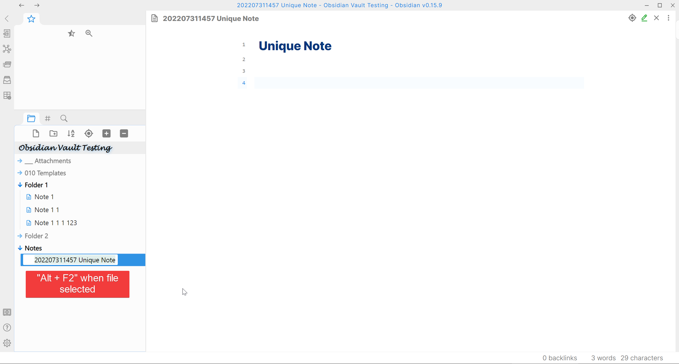679x364 pixels.
Task: Switch to the Search pane tab
Action: coord(64,118)
